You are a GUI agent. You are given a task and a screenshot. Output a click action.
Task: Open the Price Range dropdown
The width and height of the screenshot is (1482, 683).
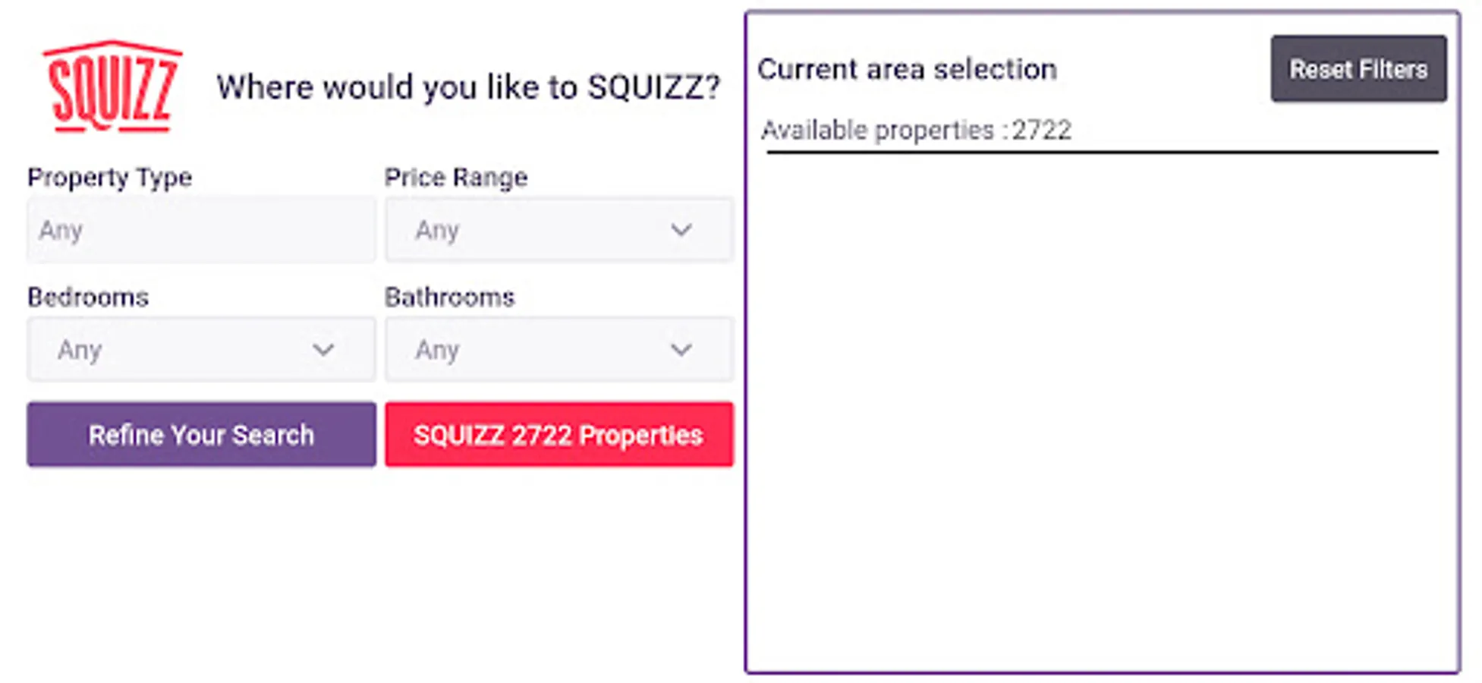[x=559, y=229]
